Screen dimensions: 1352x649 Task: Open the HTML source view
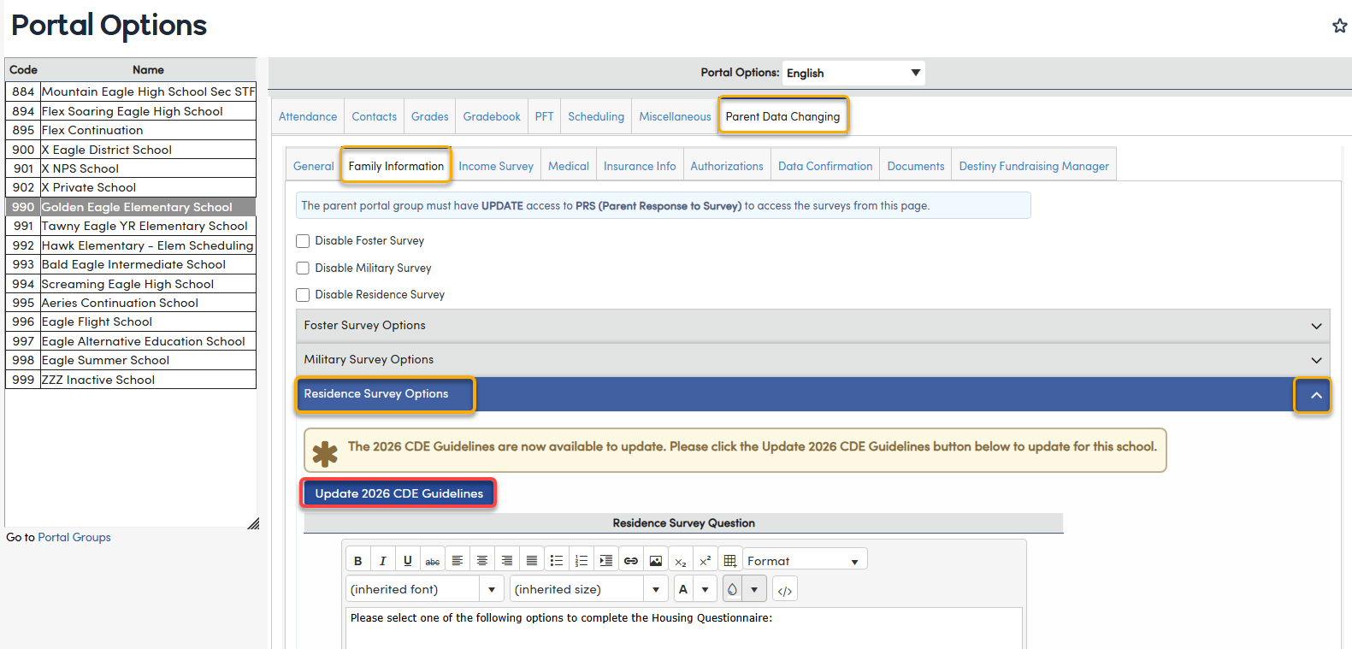tap(785, 590)
